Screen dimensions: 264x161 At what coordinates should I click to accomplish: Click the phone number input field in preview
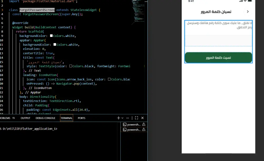[218, 41]
